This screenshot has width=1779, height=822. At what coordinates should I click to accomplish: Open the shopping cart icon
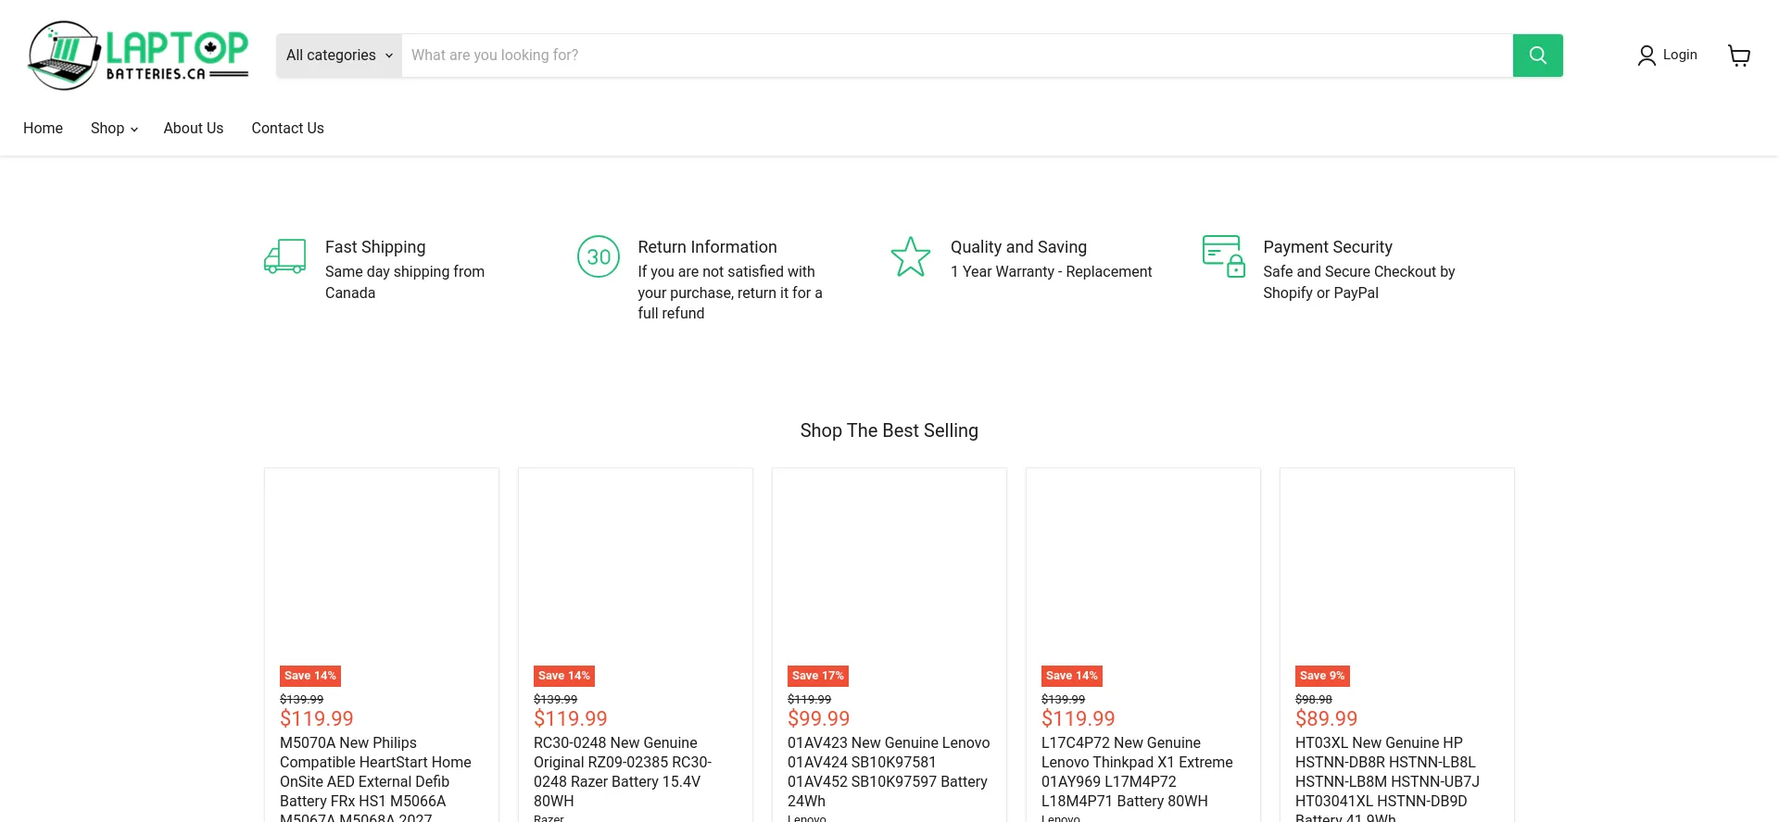tap(1739, 56)
